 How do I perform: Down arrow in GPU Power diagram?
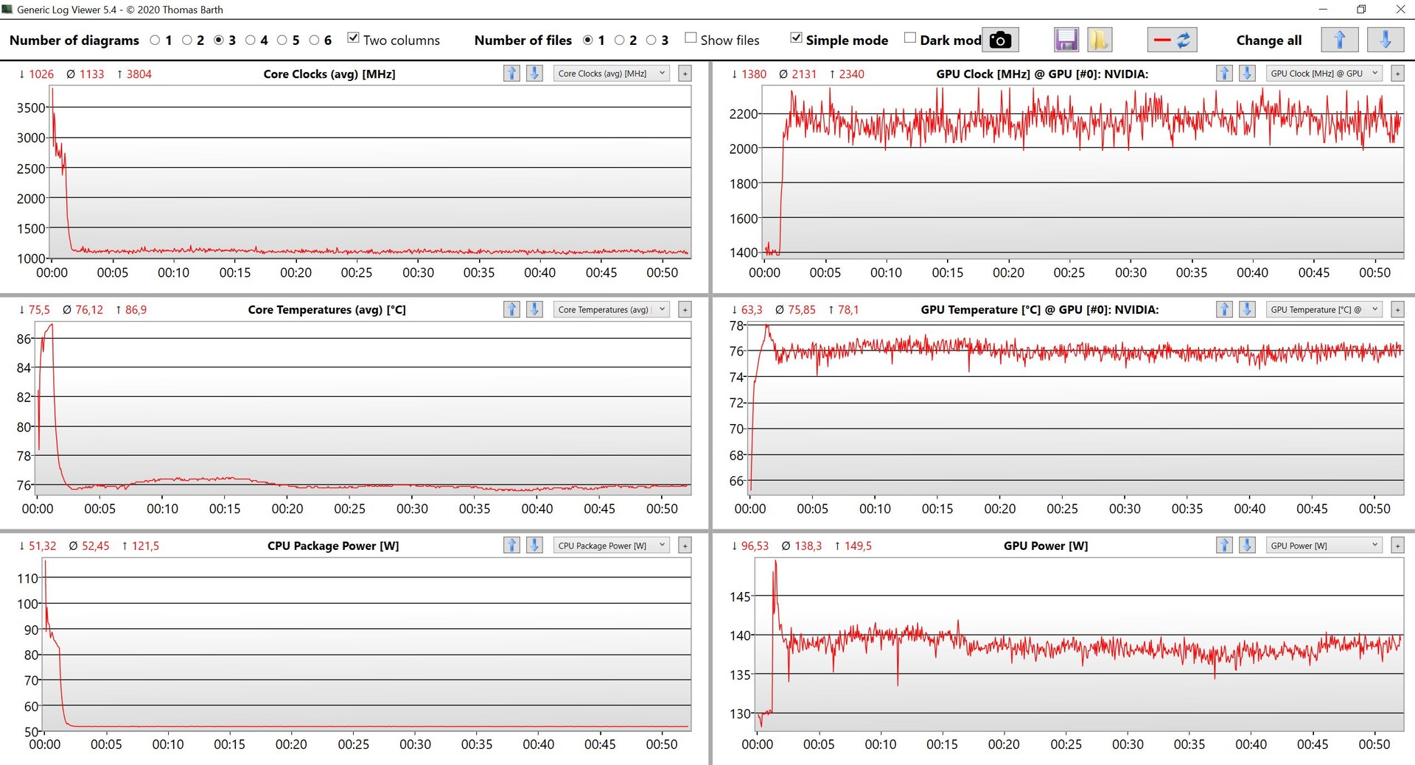click(1247, 545)
